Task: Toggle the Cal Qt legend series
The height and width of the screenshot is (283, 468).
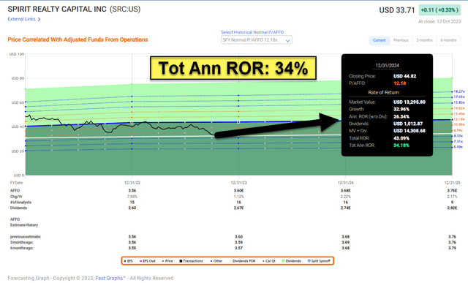Action: coord(269,261)
